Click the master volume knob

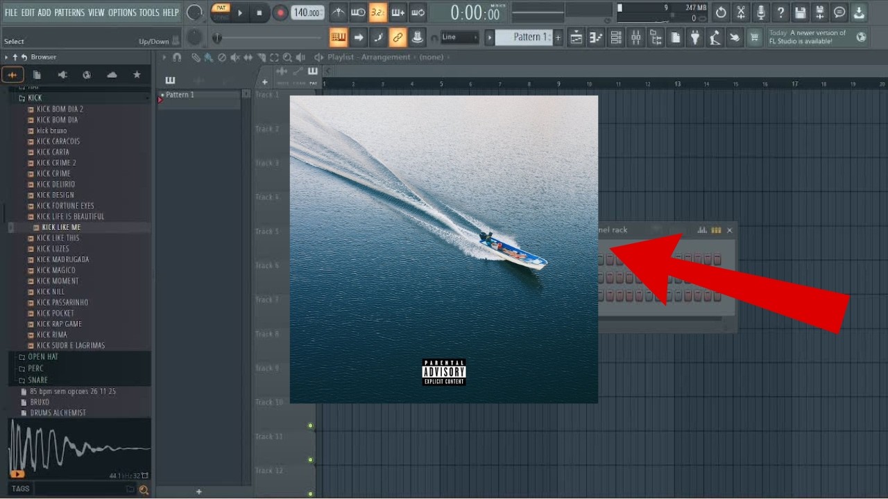click(x=195, y=12)
